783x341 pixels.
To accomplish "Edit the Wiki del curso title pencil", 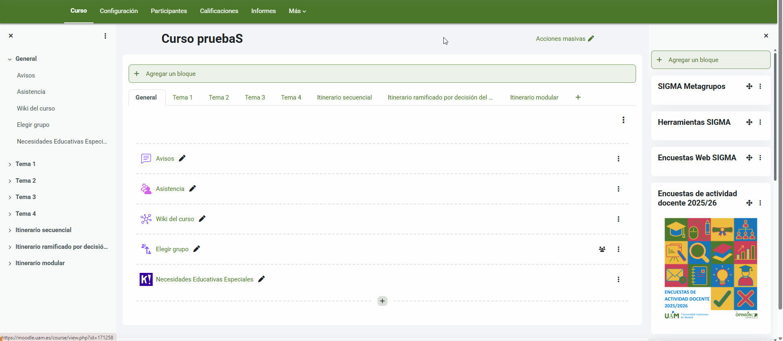I will click(202, 219).
